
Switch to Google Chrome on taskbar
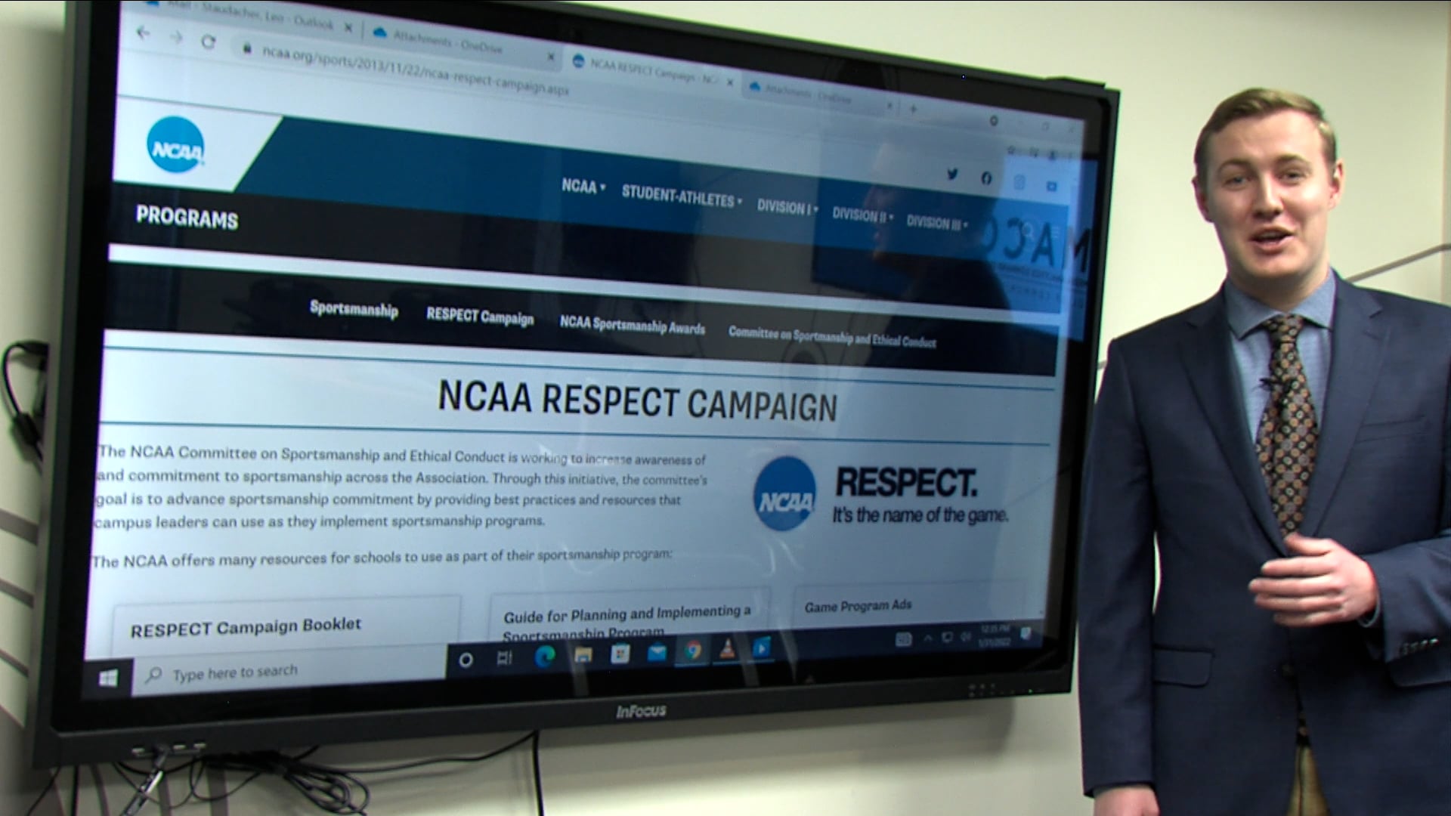click(693, 650)
